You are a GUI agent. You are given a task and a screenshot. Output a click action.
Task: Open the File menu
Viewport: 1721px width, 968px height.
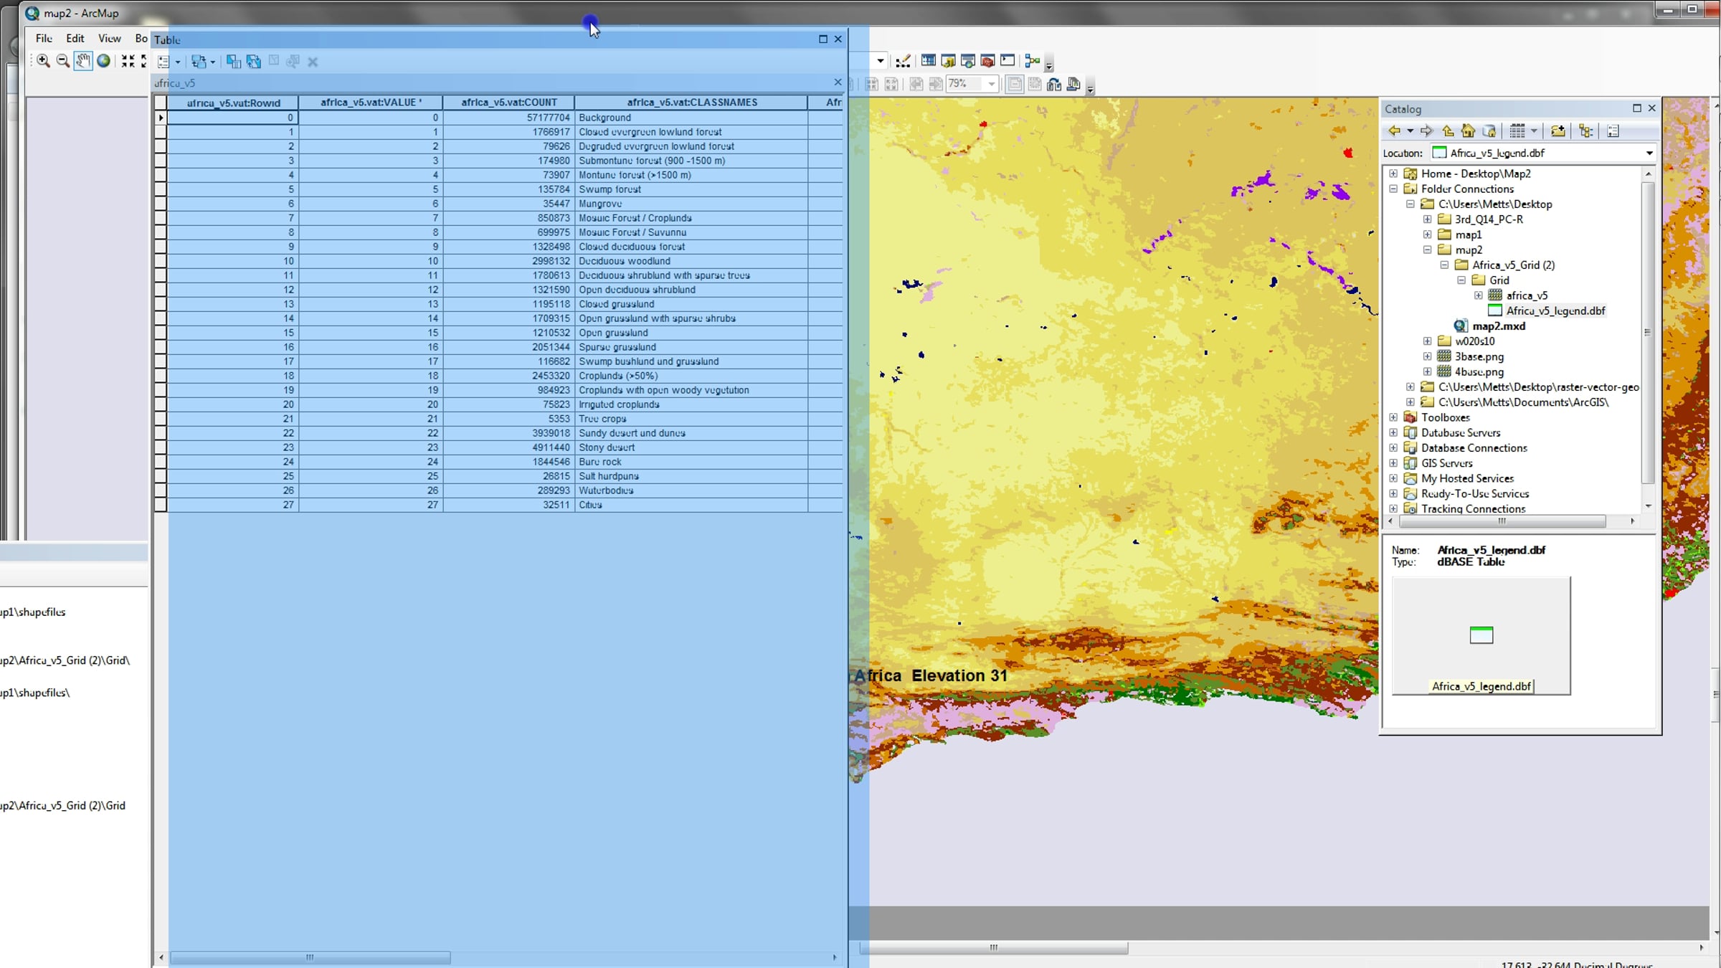44,38
